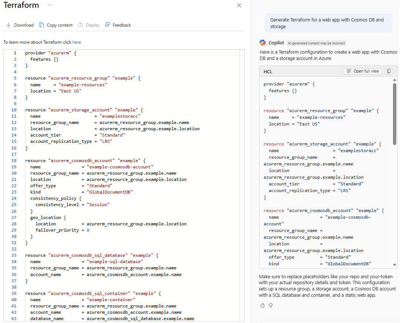Give the Copilot response a thumbs down

pyautogui.click(x=270, y=305)
